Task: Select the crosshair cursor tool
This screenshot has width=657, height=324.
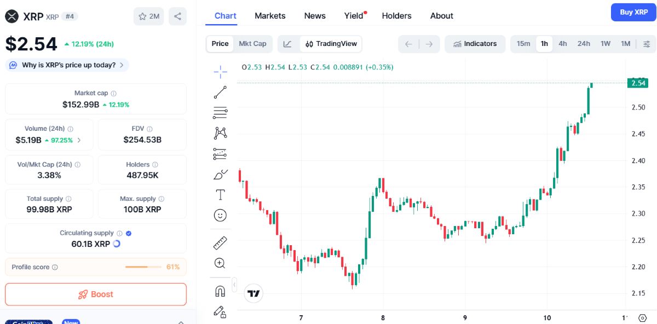Action: tap(220, 72)
